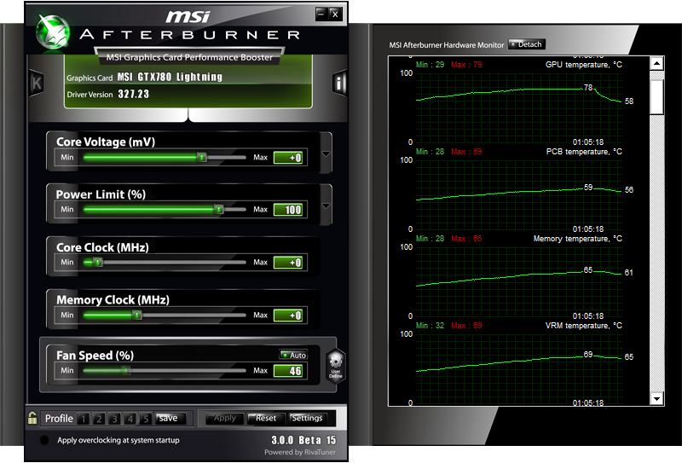Click the hardware monitor scrollbar thumb

656,97
